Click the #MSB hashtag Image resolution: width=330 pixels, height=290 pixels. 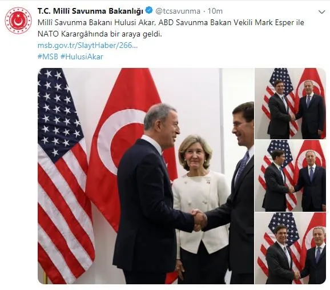[47, 57]
